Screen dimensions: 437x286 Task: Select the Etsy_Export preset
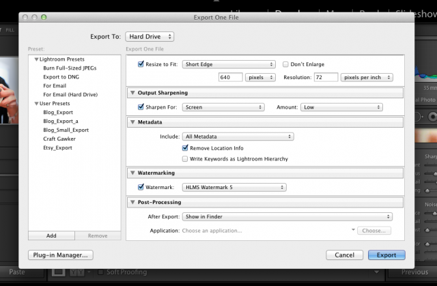[x=57, y=147]
